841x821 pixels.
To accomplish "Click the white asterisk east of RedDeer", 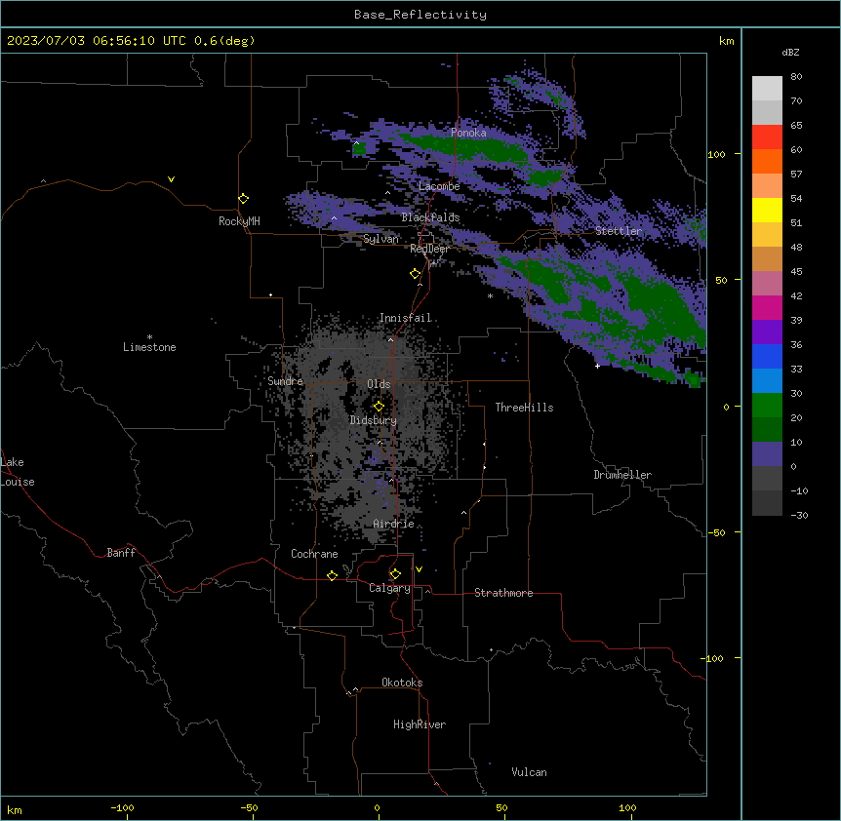I will coord(490,296).
